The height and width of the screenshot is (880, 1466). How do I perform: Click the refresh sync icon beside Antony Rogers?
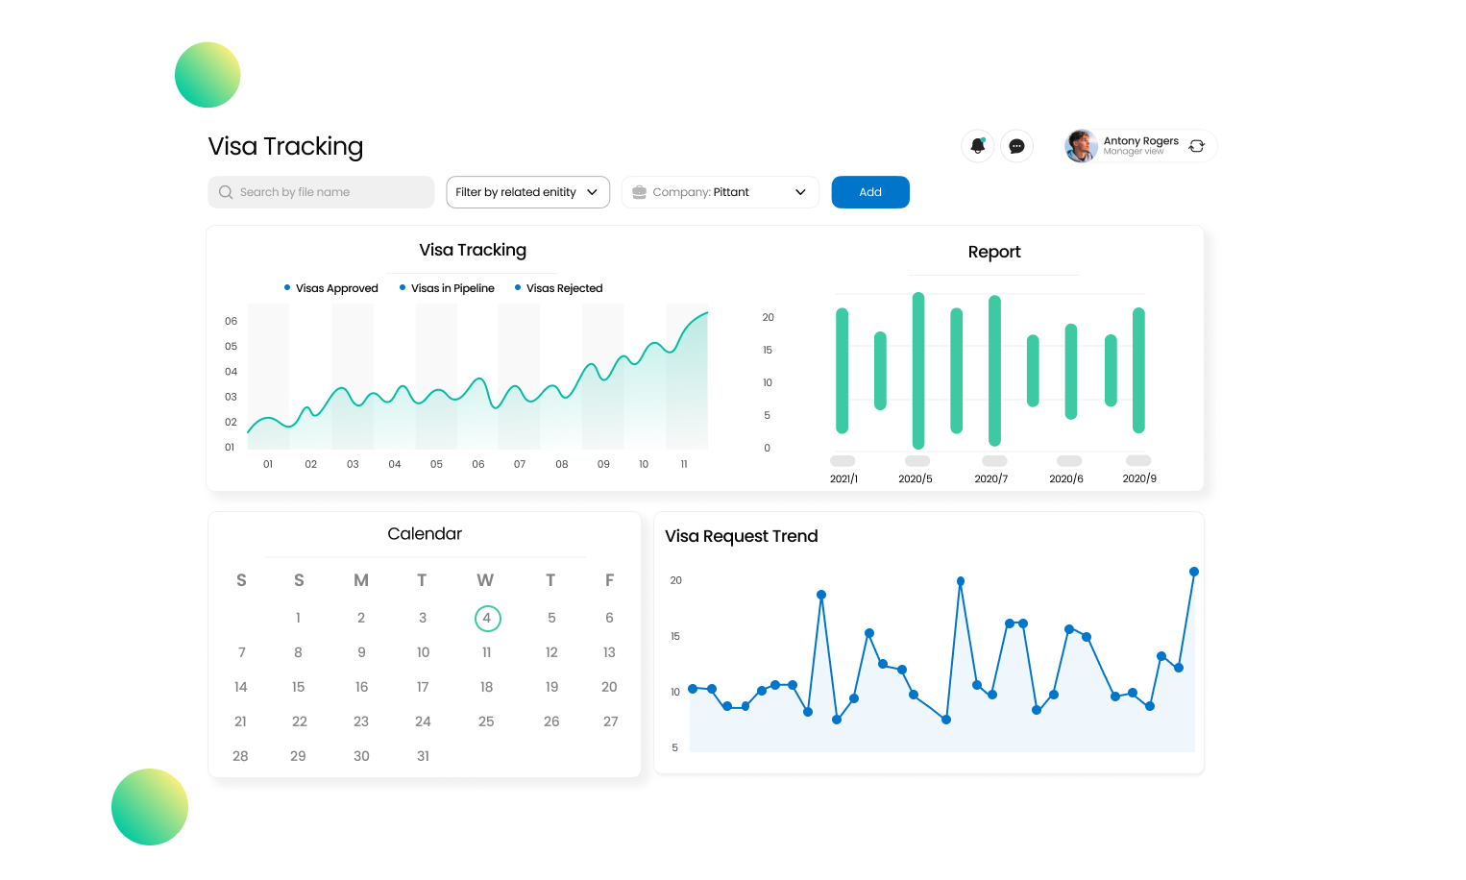(1197, 146)
